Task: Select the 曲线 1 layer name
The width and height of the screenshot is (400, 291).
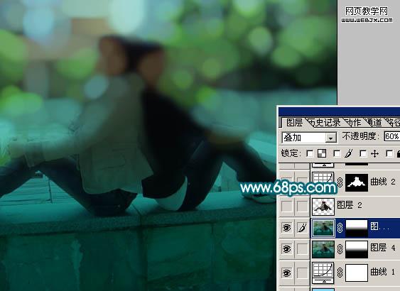Action: (x=383, y=272)
